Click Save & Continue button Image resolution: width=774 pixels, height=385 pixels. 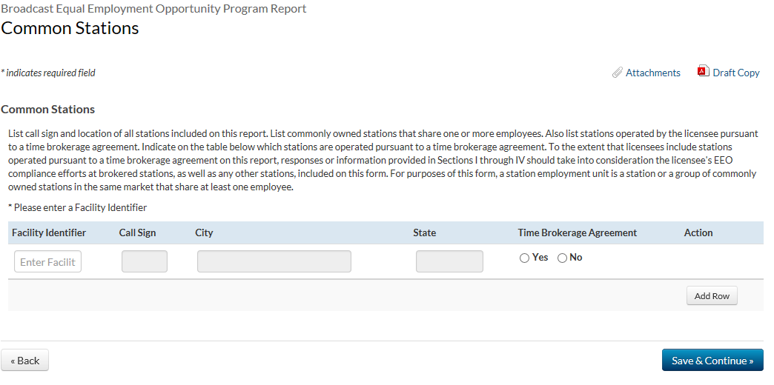(712, 361)
